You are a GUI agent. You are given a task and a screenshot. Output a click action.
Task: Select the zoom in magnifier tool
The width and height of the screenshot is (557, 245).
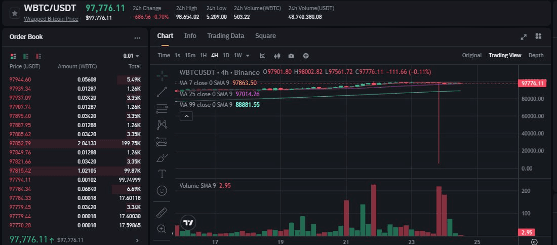(x=162, y=229)
